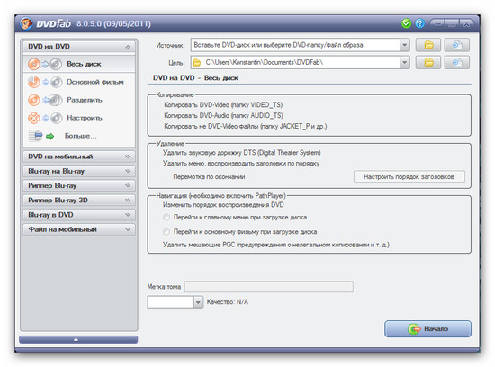The width and height of the screenshot is (495, 367).
Task: Select Перейти к главному меню radio button
Action: click(x=166, y=218)
